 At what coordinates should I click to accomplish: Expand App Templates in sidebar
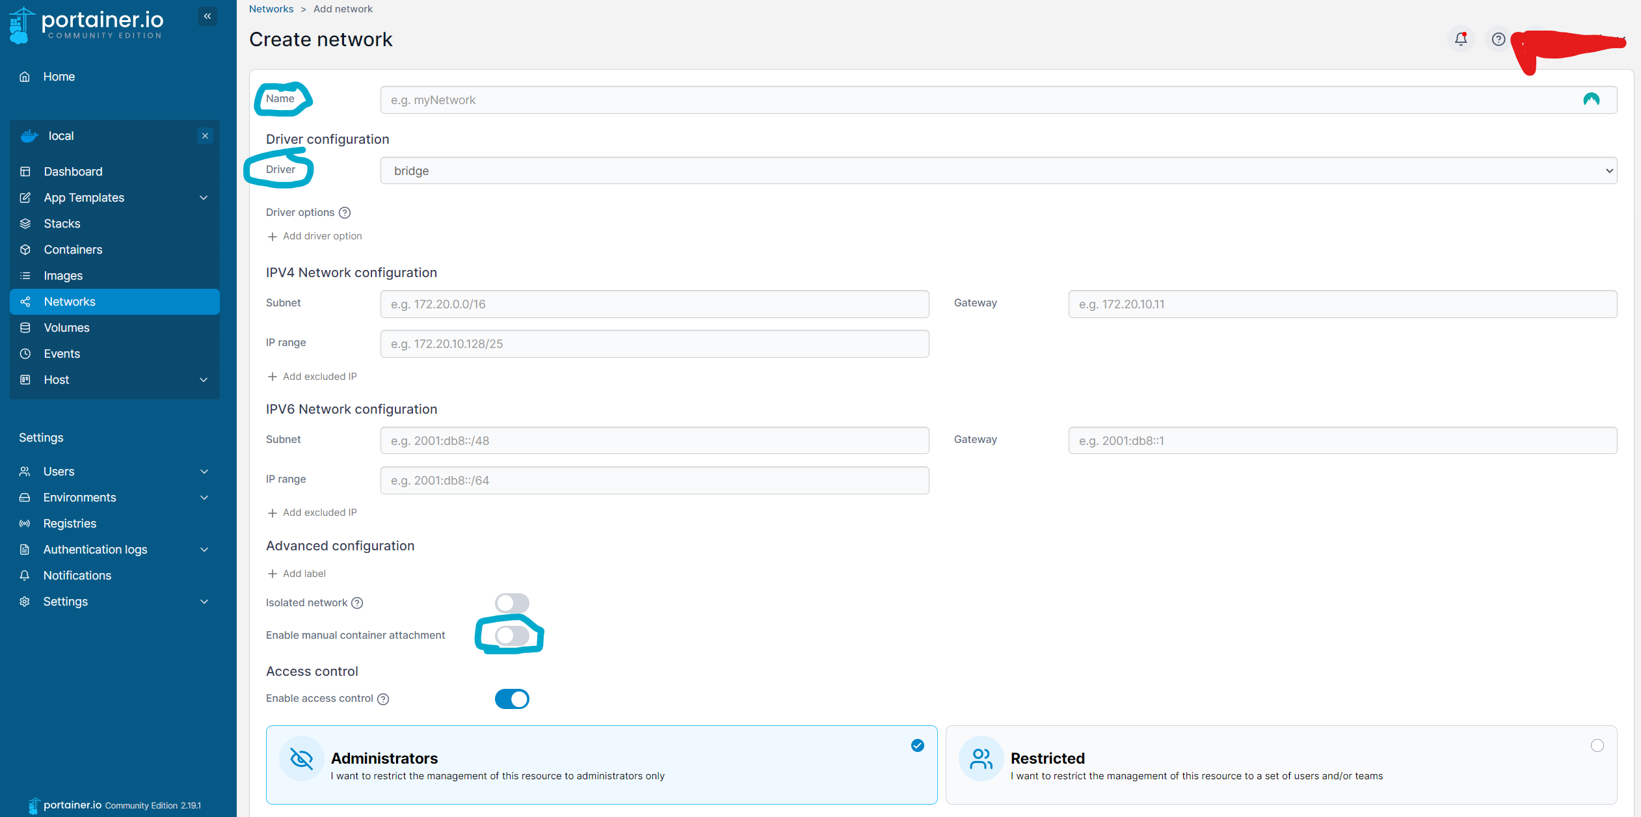pyautogui.click(x=204, y=198)
